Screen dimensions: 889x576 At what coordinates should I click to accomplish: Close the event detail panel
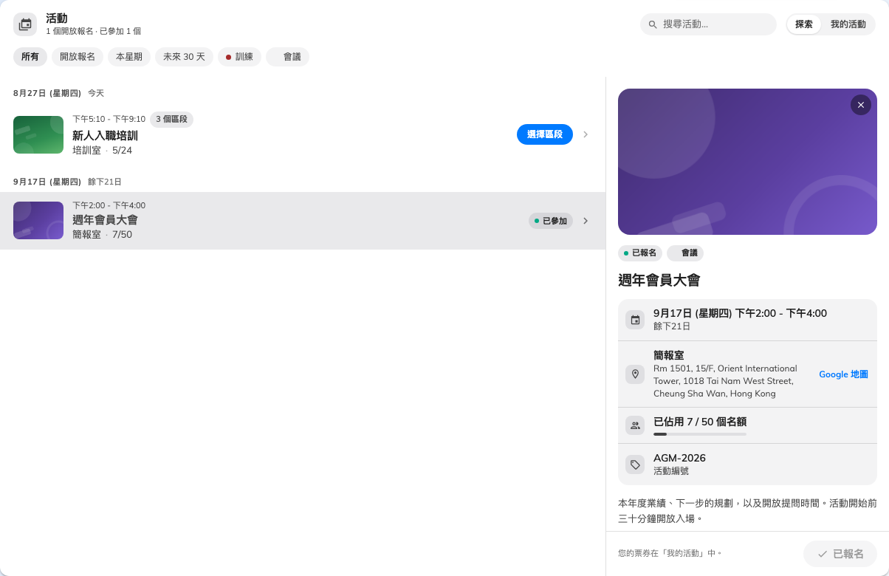[861, 105]
